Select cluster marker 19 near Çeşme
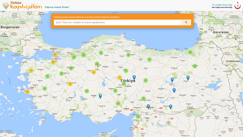This screenshot has width=243, height=137. pyautogui.click(x=27, y=92)
